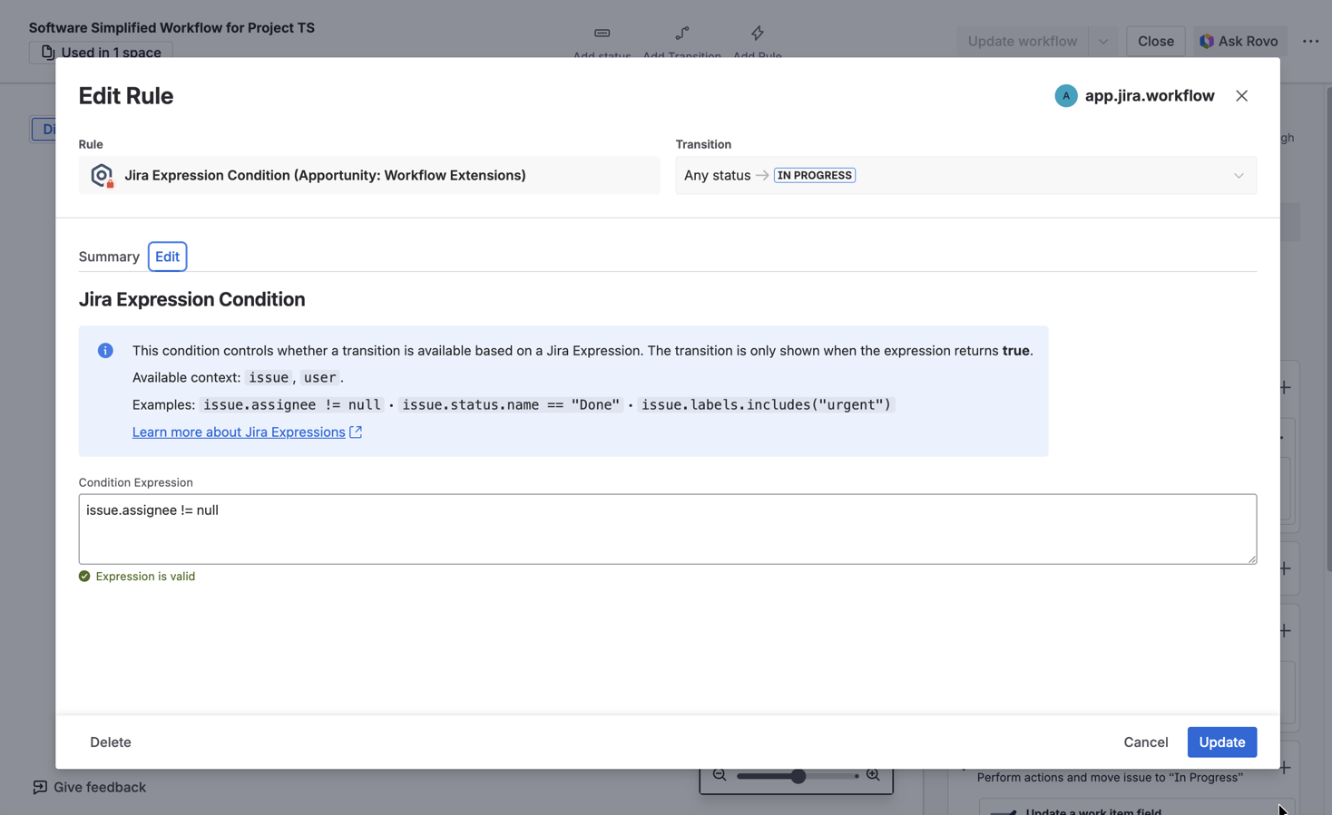The width and height of the screenshot is (1332, 815).
Task: Cancel the rule editing
Action: [x=1145, y=742]
